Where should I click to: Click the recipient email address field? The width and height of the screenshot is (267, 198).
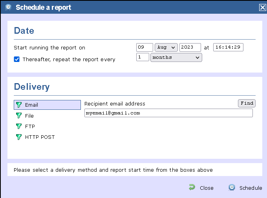pos(168,113)
